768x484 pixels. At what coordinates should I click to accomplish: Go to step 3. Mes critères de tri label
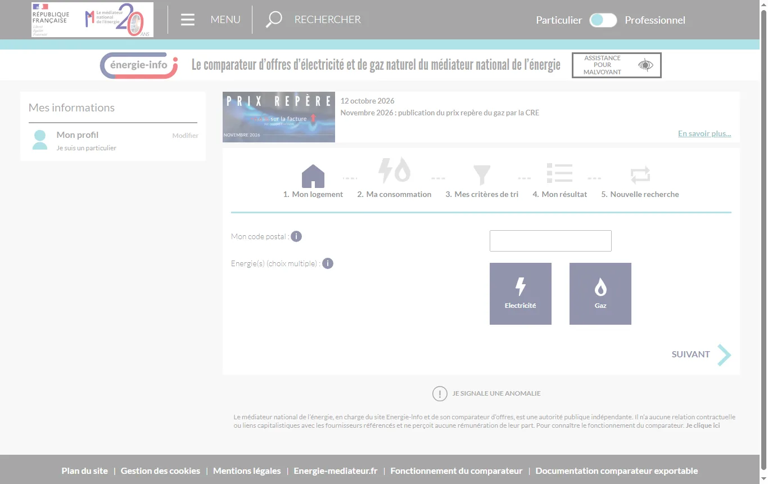(482, 194)
